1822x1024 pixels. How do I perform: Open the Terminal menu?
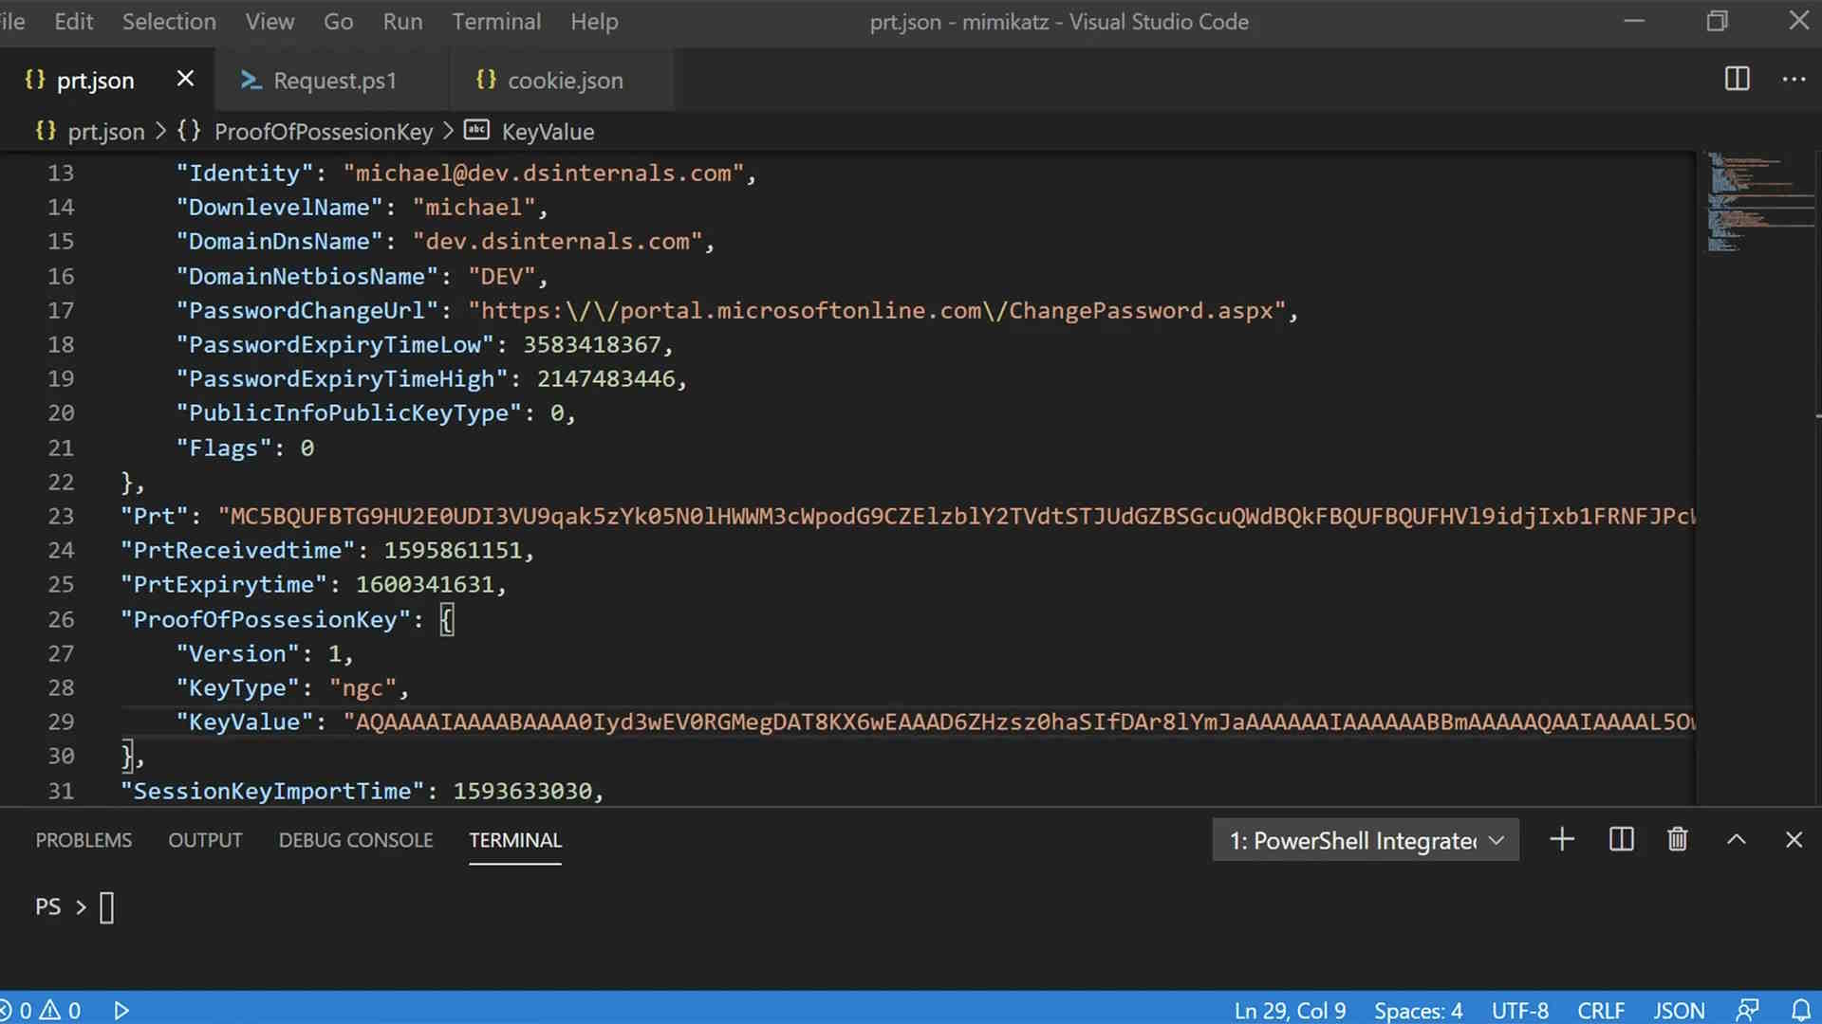496,21
